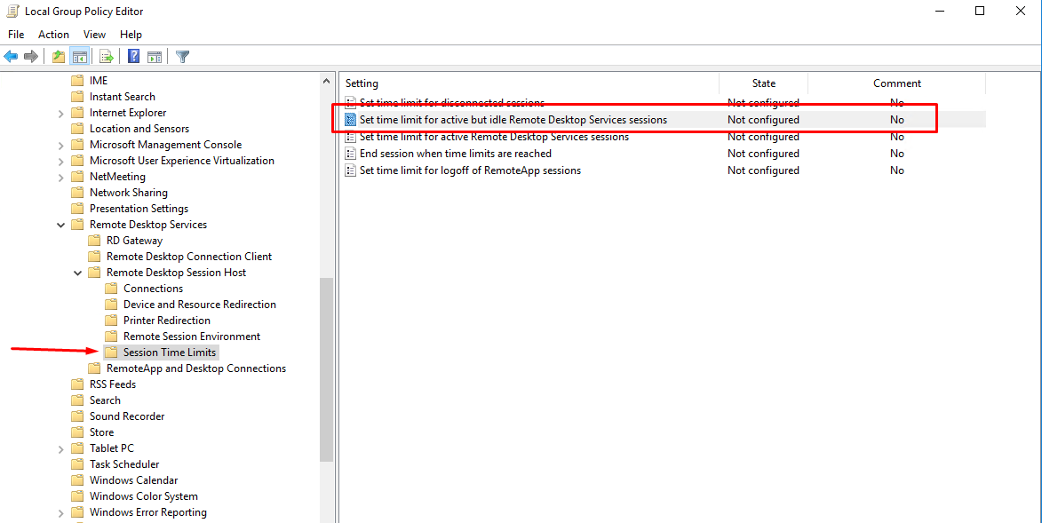Open the View menu

[94, 35]
